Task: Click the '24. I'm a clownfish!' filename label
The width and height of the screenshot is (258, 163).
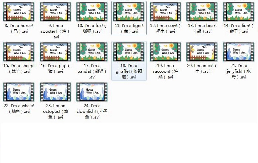Action: (92, 111)
